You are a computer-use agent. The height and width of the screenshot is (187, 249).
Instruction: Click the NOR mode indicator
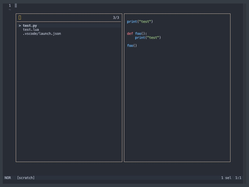8,178
